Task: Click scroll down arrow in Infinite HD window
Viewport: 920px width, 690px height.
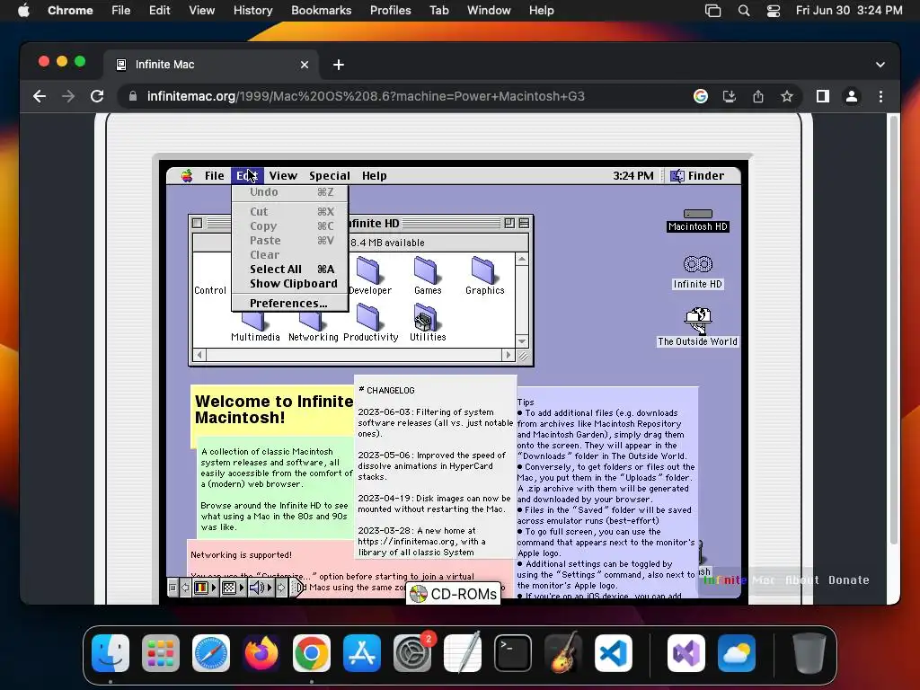Action: pos(522,341)
